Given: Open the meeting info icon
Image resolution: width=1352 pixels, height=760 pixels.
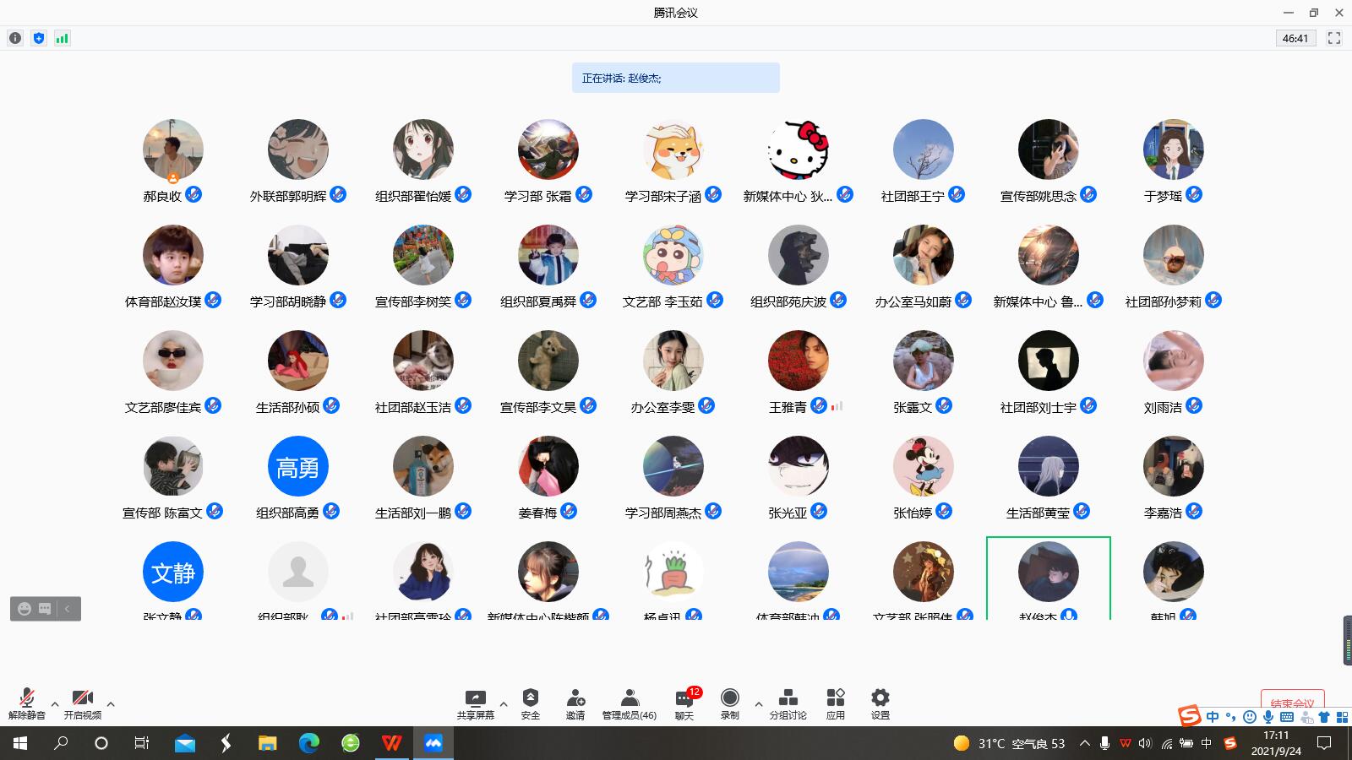Looking at the screenshot, I should click(x=15, y=38).
